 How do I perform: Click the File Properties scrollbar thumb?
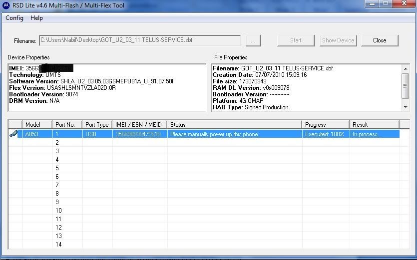click(x=405, y=86)
